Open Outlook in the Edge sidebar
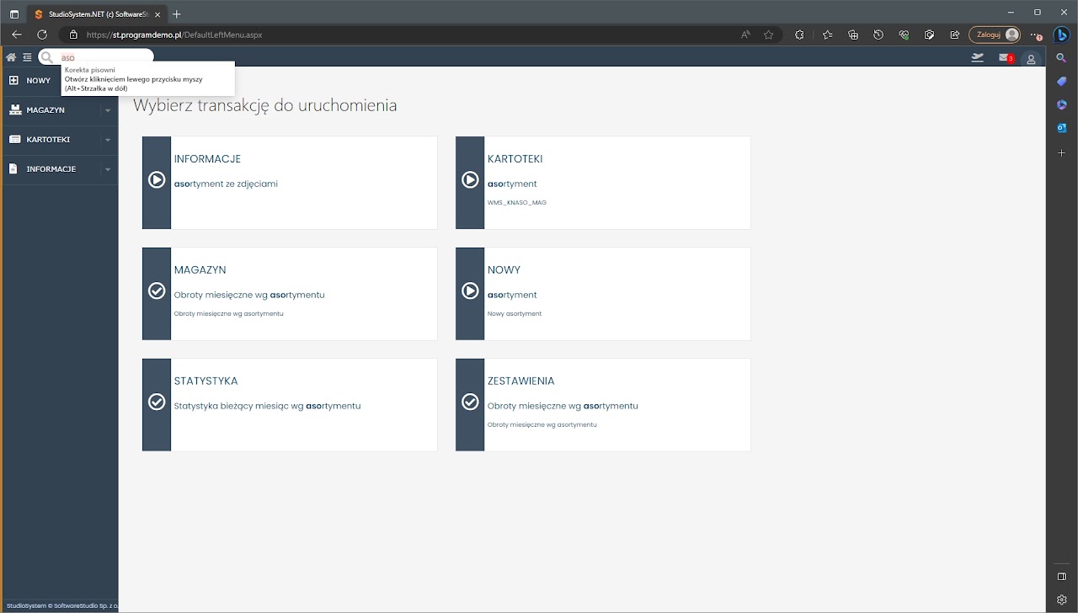 (1061, 128)
